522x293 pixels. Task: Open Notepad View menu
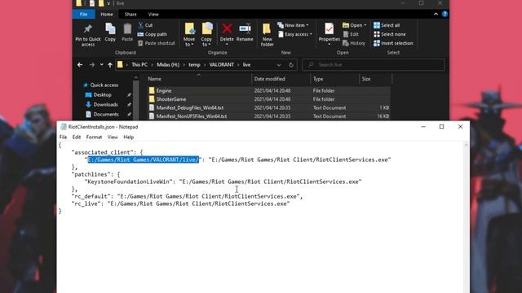click(113, 138)
